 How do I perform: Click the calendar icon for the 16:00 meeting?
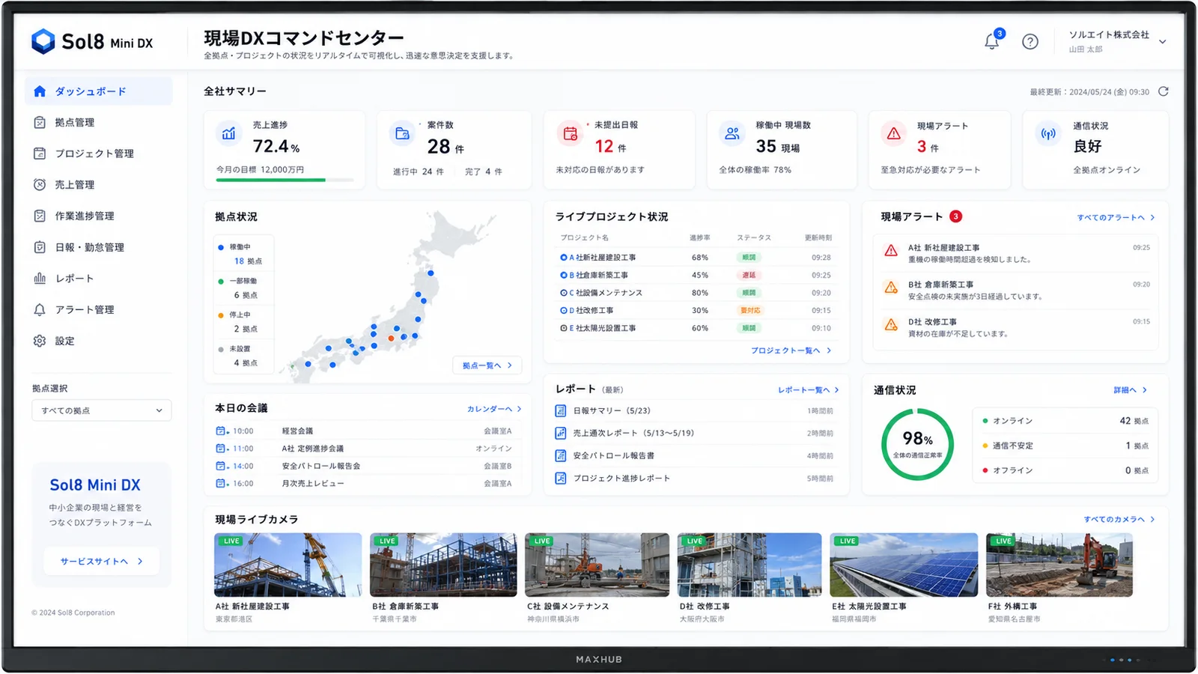222,484
